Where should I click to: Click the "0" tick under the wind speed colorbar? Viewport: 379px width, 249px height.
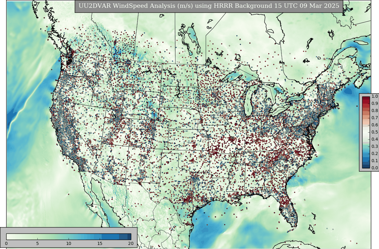[x=6, y=243]
